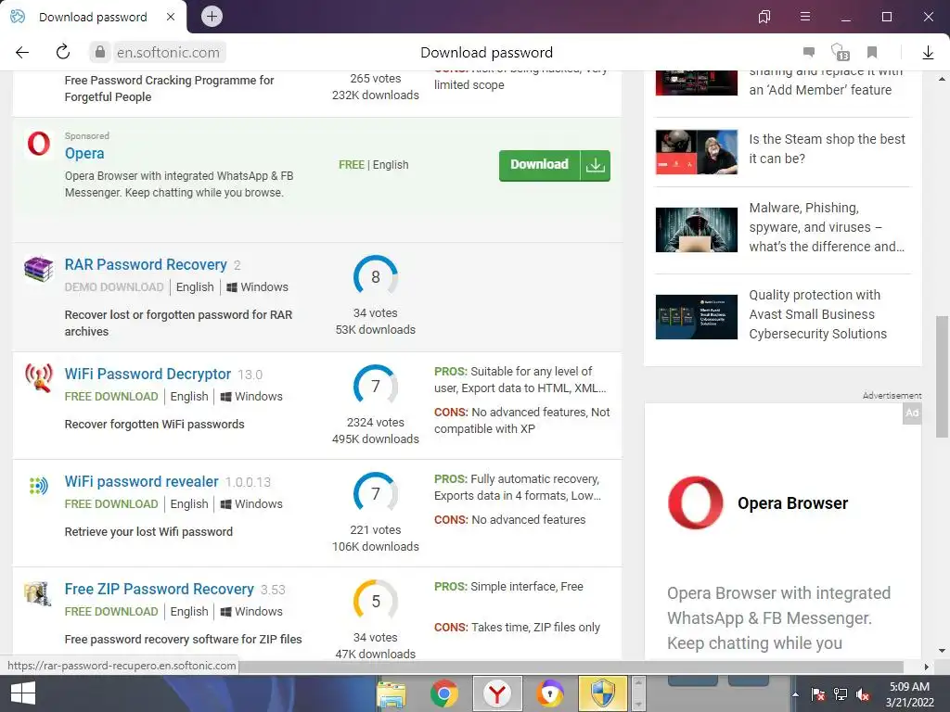Image resolution: width=950 pixels, height=712 pixels.
Task: Click the scrollbar up arrow
Action: (942, 79)
